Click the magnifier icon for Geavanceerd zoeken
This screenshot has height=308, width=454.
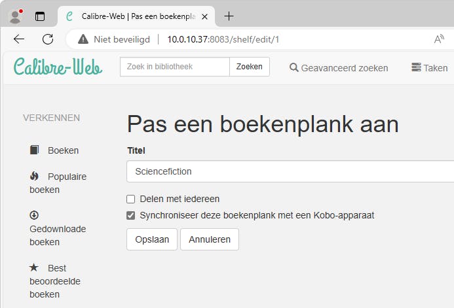click(x=294, y=67)
